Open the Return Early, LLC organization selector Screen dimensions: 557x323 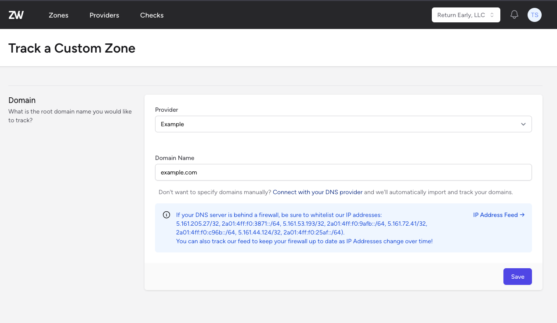(x=466, y=14)
